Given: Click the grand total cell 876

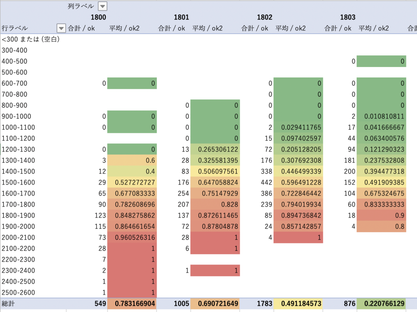Looking at the screenshot, I should pyautogui.click(x=350, y=304).
